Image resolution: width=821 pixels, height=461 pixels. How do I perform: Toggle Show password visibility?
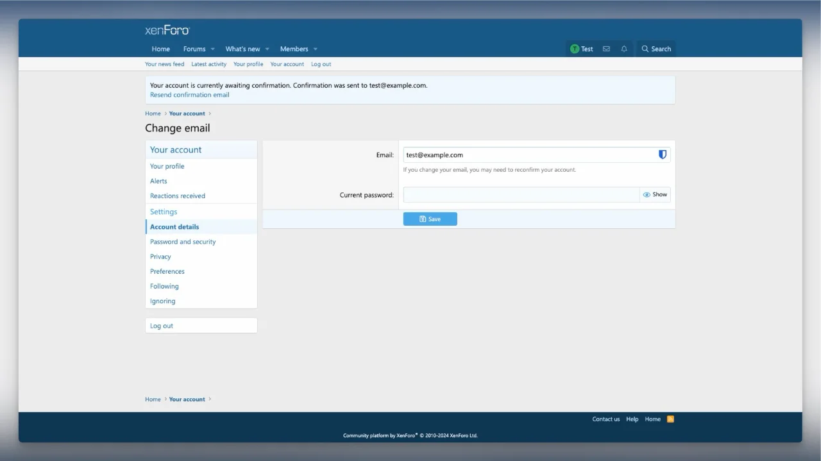(x=655, y=195)
